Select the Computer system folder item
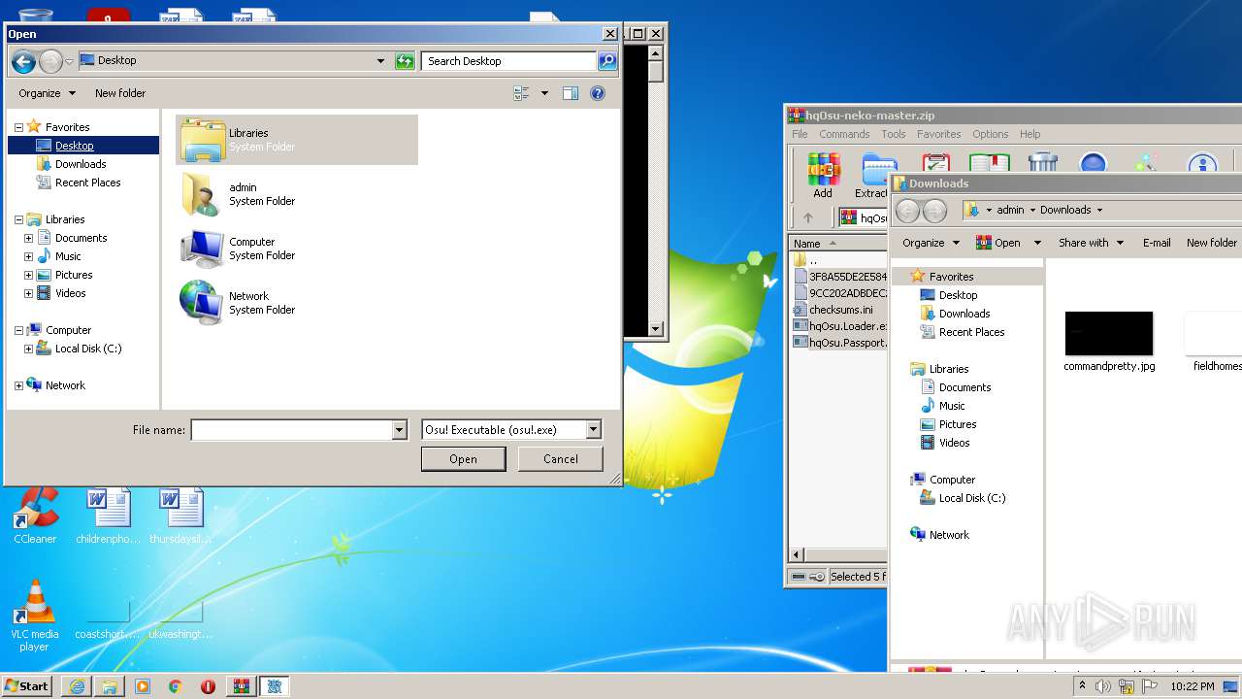Viewport: 1242px width, 699px height. point(297,249)
